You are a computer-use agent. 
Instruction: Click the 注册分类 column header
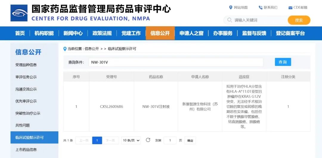[288, 77]
